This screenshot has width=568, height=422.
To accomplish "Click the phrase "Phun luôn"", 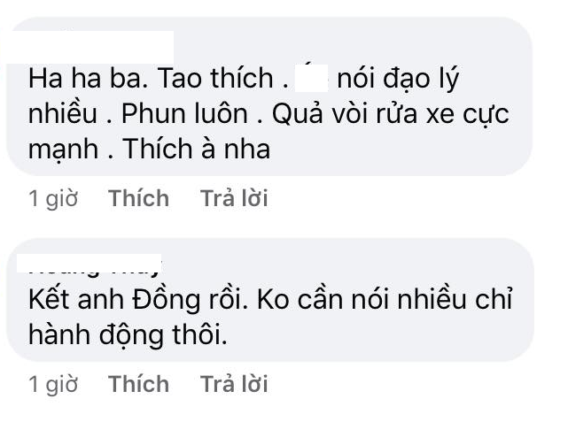I will tap(177, 115).
